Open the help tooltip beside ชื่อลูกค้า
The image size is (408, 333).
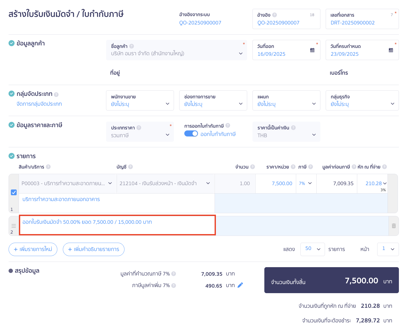pos(132,46)
